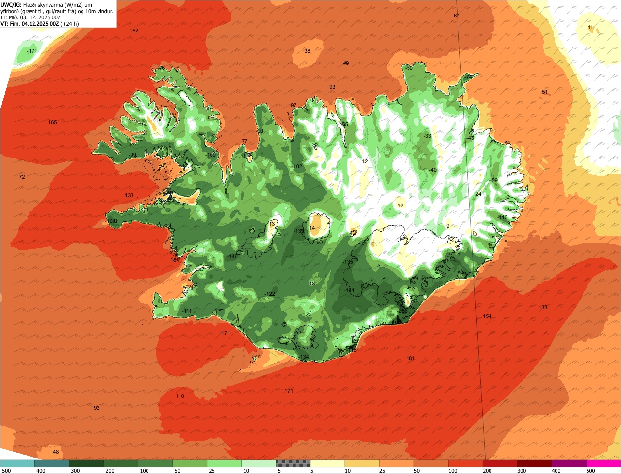Click the checkered legend swatch between -5 and 5
The width and height of the screenshot is (621, 474).
[293, 463]
